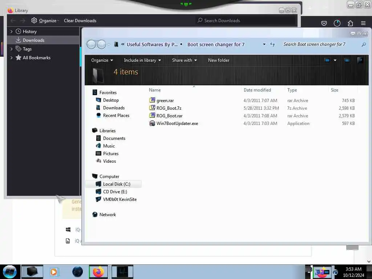Click Boot screen changer for 7 breadcrumb
The image size is (372, 279).
pyautogui.click(x=216, y=44)
